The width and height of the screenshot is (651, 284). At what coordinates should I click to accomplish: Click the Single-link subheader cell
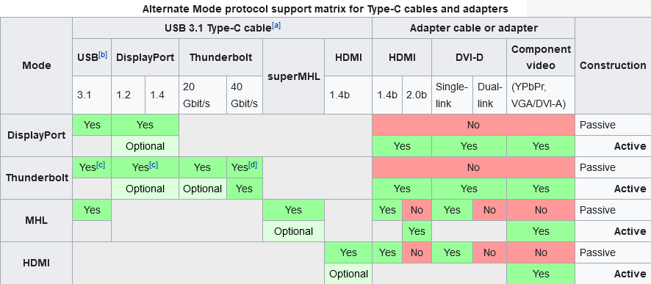click(x=452, y=95)
